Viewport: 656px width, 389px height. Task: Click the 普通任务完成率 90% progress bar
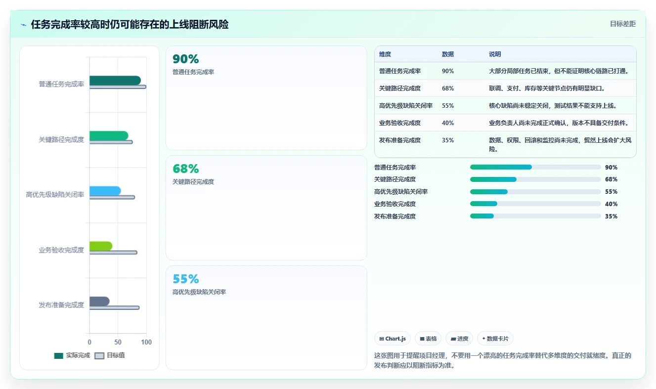point(535,168)
